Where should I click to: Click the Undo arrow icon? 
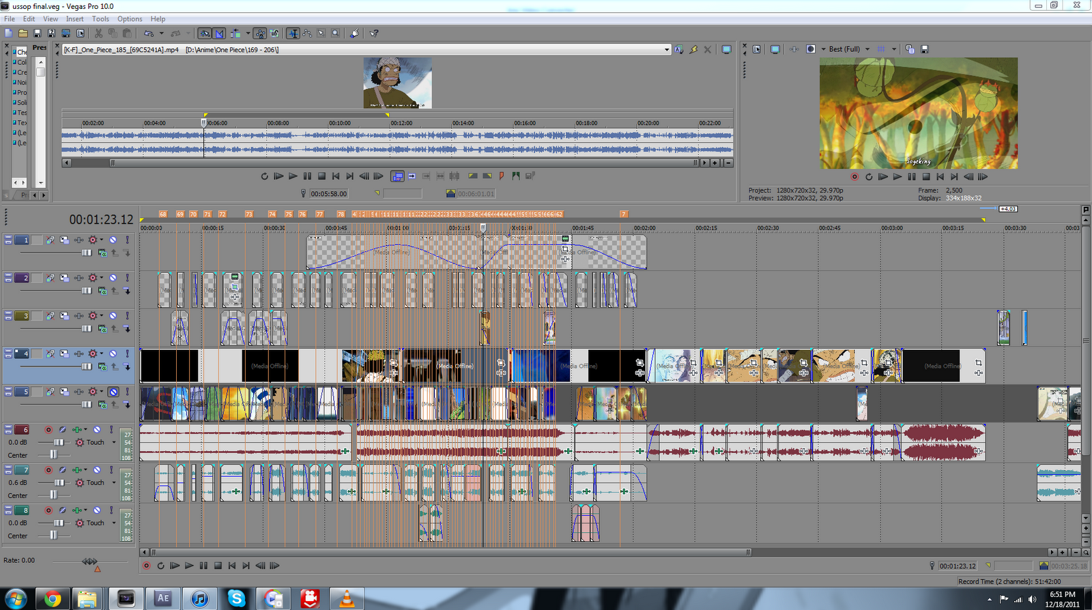tap(148, 33)
